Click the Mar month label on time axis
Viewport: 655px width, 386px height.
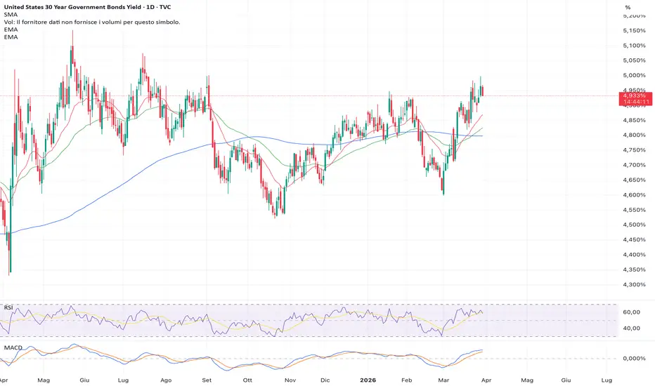pos(443,380)
